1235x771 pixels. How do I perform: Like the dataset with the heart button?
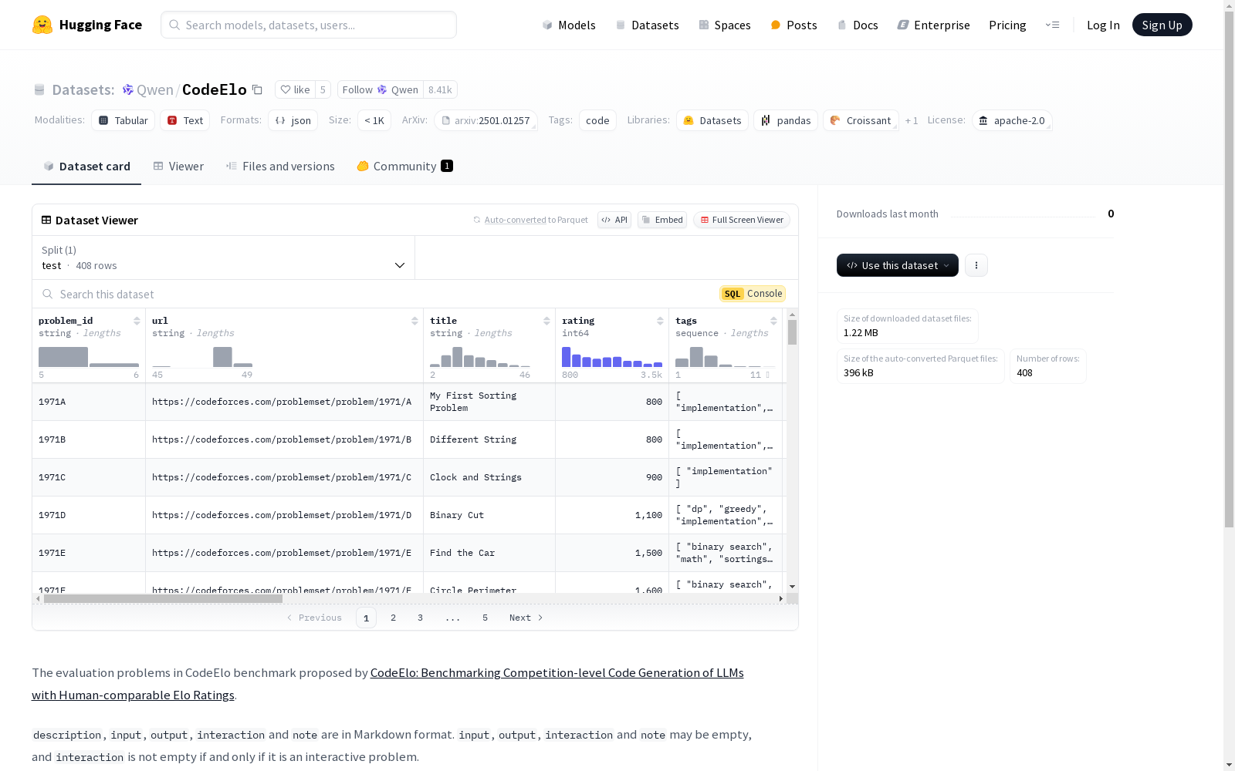[x=295, y=89]
